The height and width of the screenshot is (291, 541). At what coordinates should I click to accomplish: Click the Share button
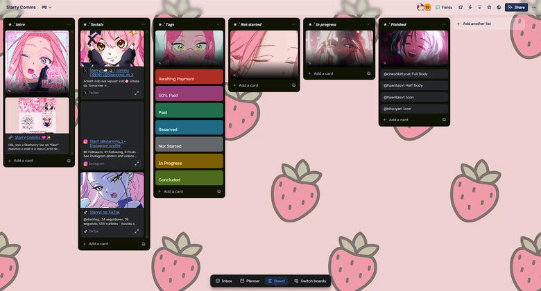[x=516, y=7]
